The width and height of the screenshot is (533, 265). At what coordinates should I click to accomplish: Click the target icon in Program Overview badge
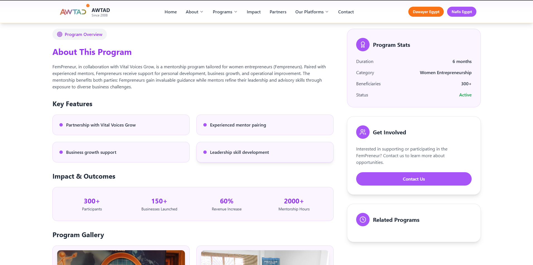click(x=60, y=34)
